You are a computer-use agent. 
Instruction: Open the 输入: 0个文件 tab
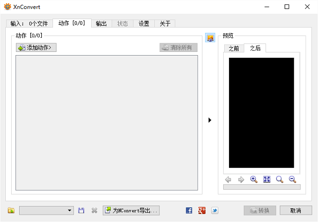click(29, 23)
